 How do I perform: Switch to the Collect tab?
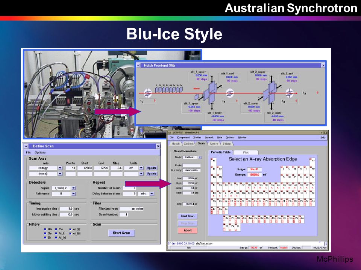coord(188,144)
